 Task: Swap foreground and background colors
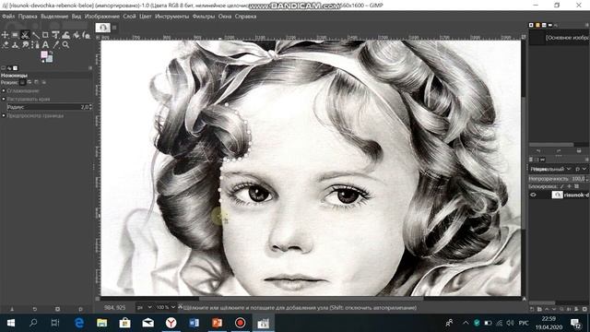[x=51, y=53]
